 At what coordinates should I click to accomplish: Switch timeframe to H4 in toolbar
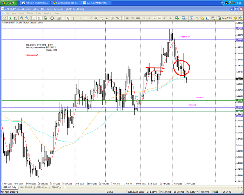(154, 18)
